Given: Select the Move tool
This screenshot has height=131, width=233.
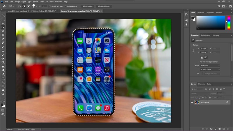Looking at the screenshot, I should [x=3, y=15].
